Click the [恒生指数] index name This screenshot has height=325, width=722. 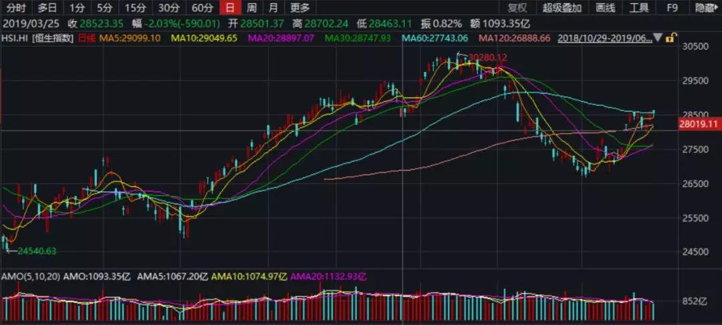coord(53,38)
